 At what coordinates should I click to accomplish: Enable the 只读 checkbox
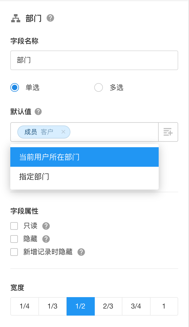[x=14, y=226]
